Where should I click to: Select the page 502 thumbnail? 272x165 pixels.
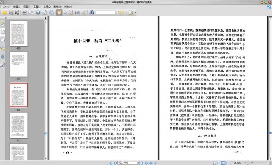19,126
